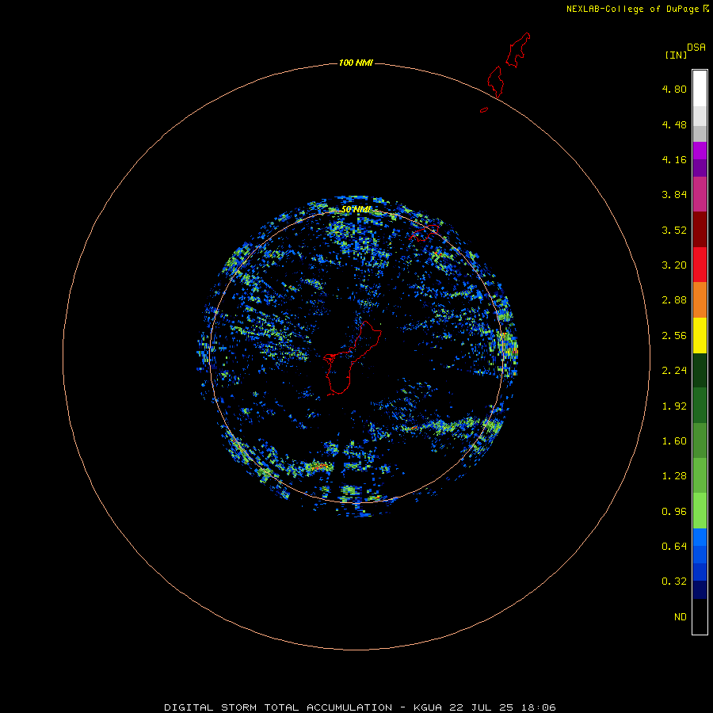The width and height of the screenshot is (713, 713).
Task: Select the white top swatch of legend
Action: pyautogui.click(x=700, y=89)
